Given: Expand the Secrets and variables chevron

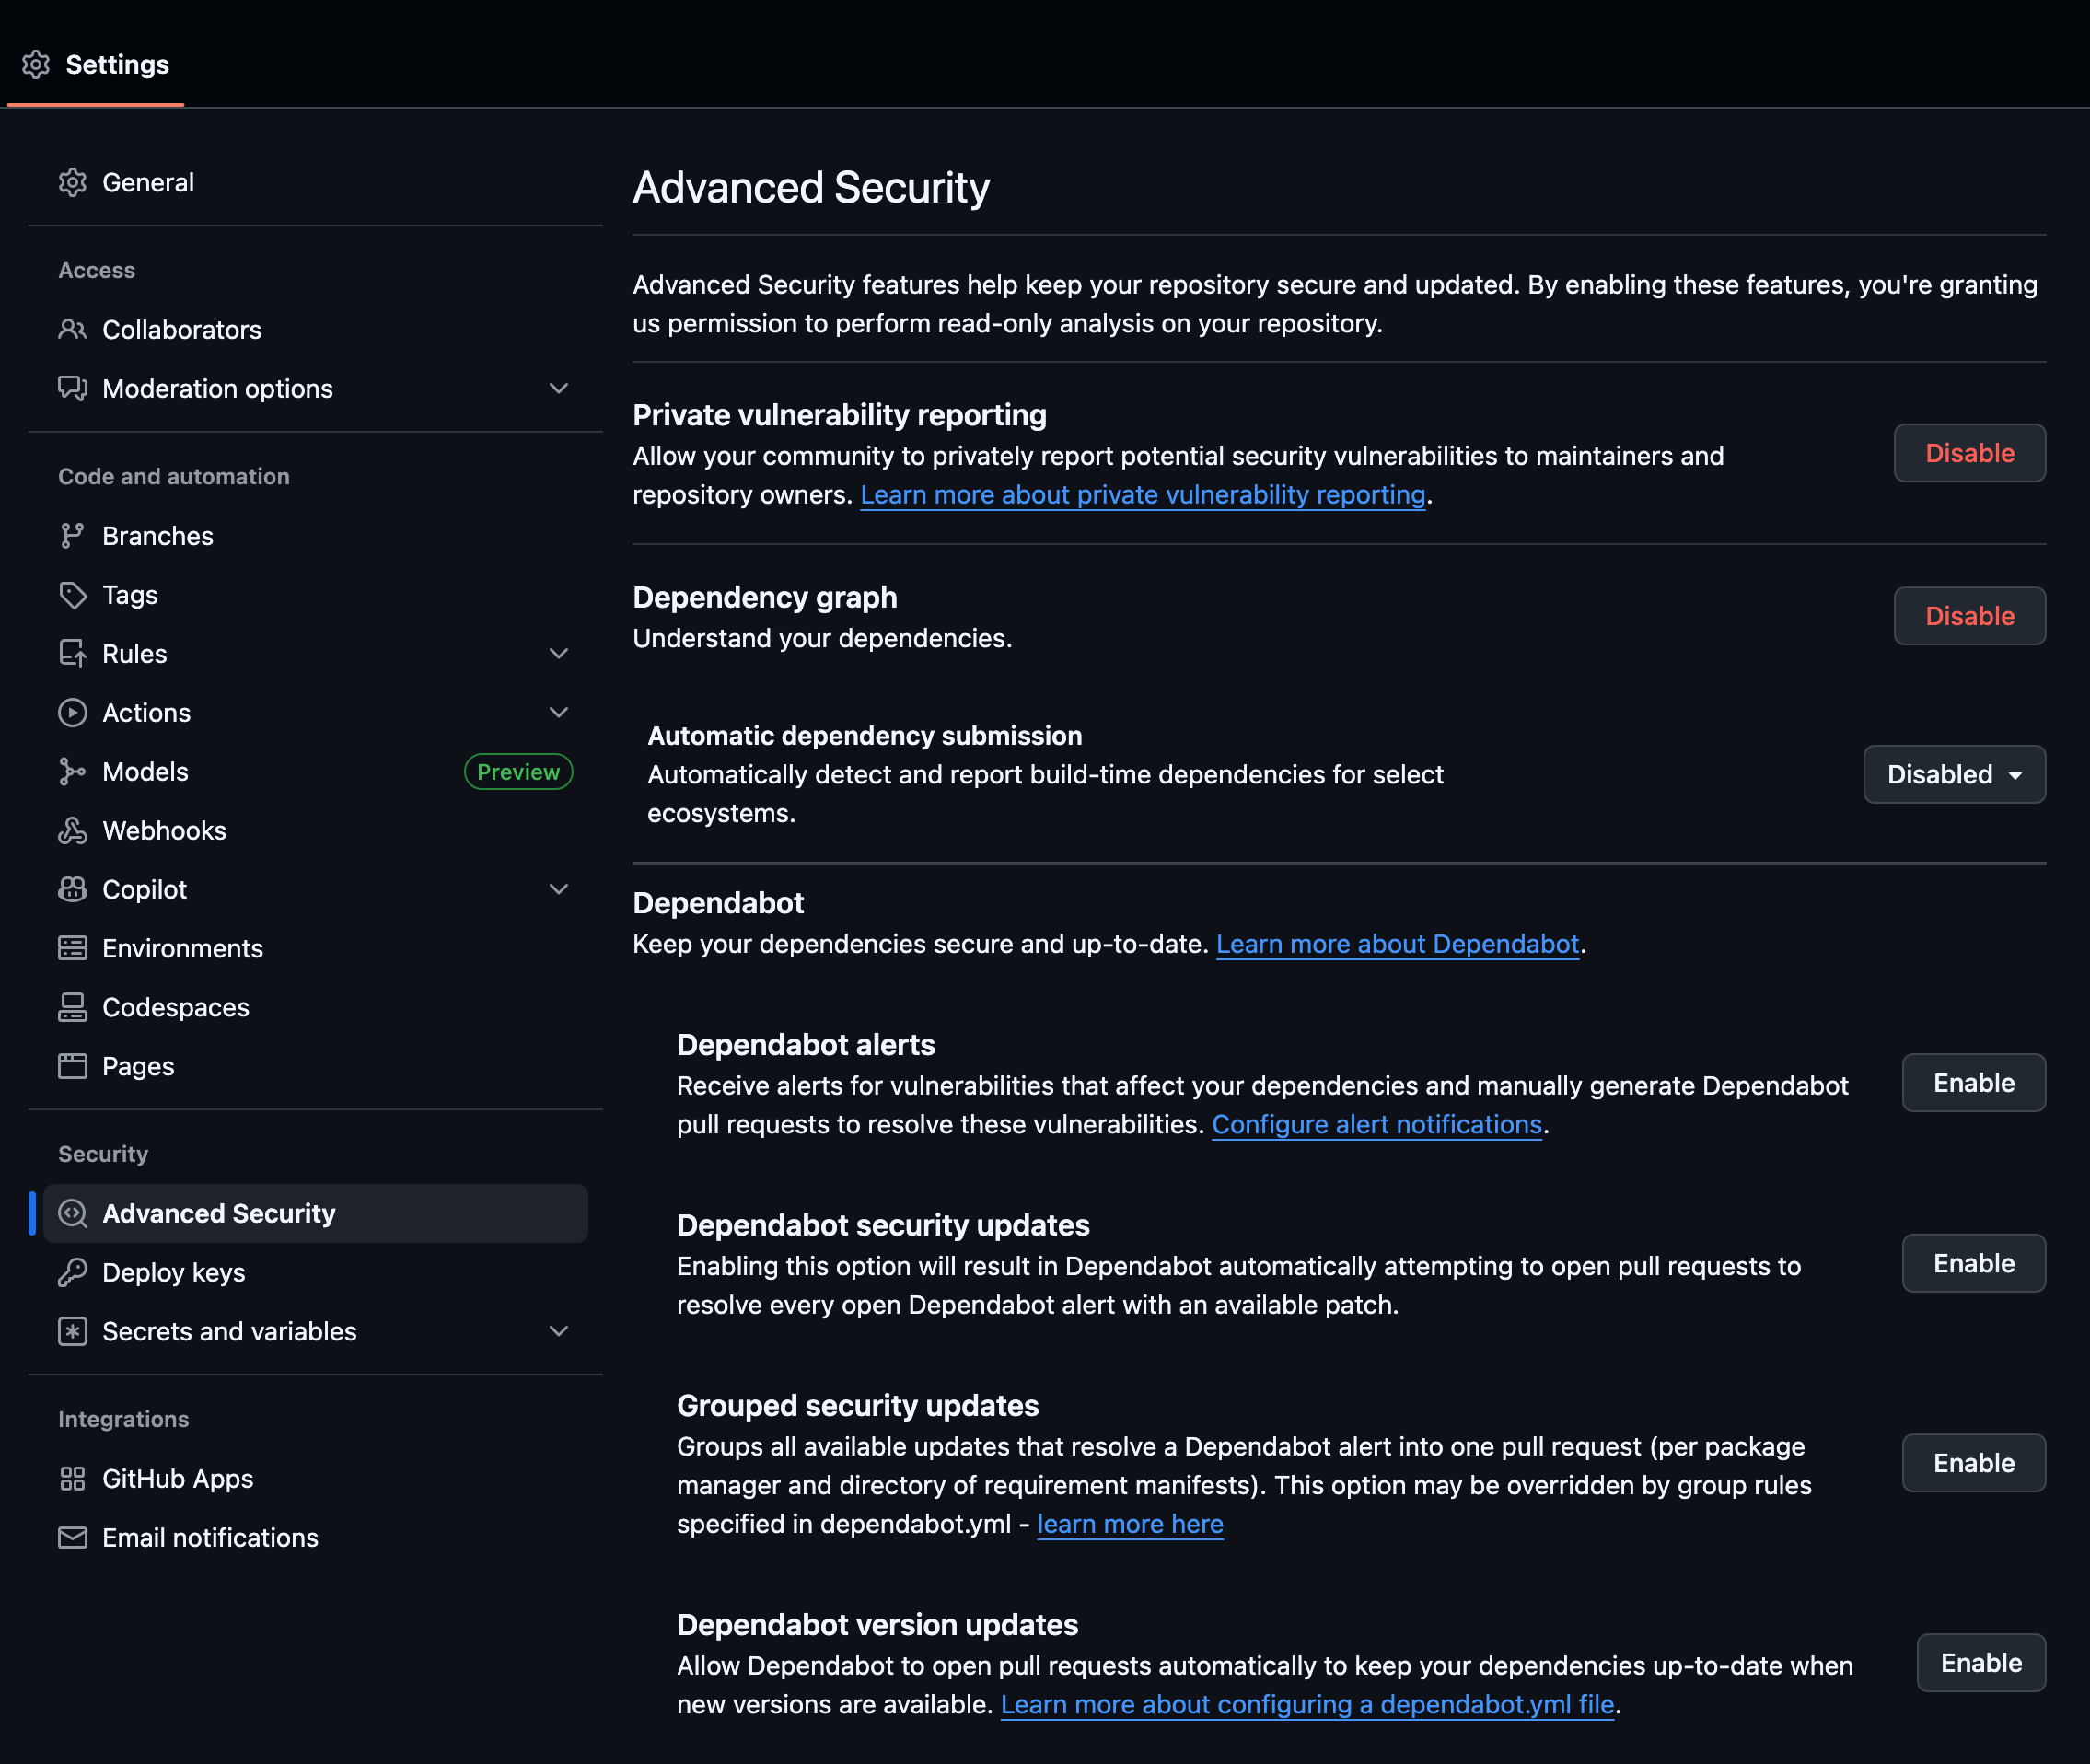Looking at the screenshot, I should pyautogui.click(x=559, y=1331).
